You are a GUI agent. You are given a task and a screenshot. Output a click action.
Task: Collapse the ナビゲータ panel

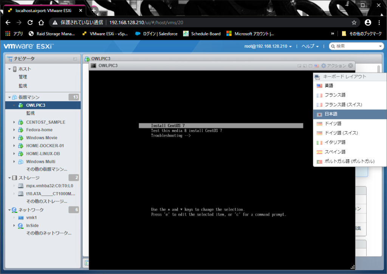pyautogui.click(x=75, y=58)
